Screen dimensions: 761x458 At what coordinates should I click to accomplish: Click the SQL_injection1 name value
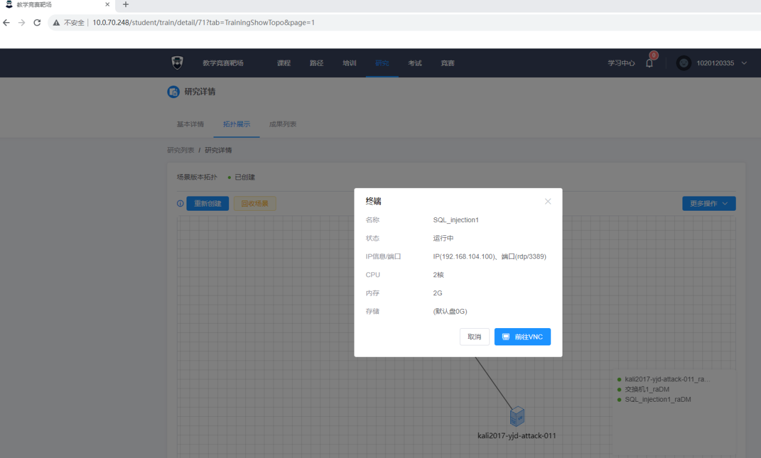[456, 220]
